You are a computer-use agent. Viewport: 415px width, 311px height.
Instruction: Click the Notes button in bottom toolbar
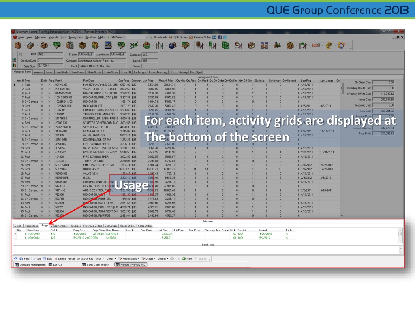(x=71, y=259)
